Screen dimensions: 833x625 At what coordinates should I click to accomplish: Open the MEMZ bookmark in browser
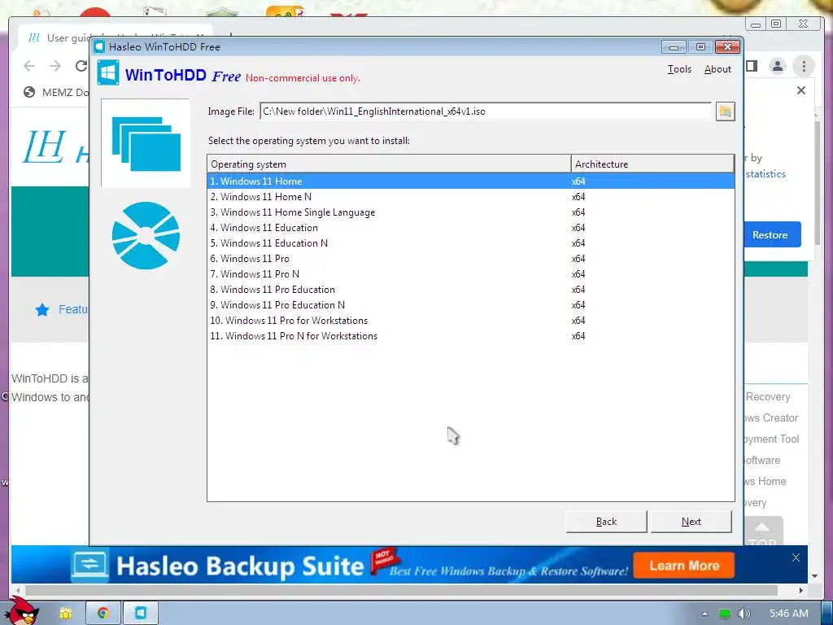point(56,93)
